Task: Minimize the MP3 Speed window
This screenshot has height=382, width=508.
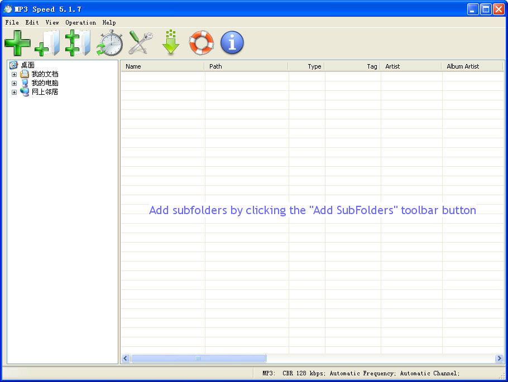Action: 473,9
